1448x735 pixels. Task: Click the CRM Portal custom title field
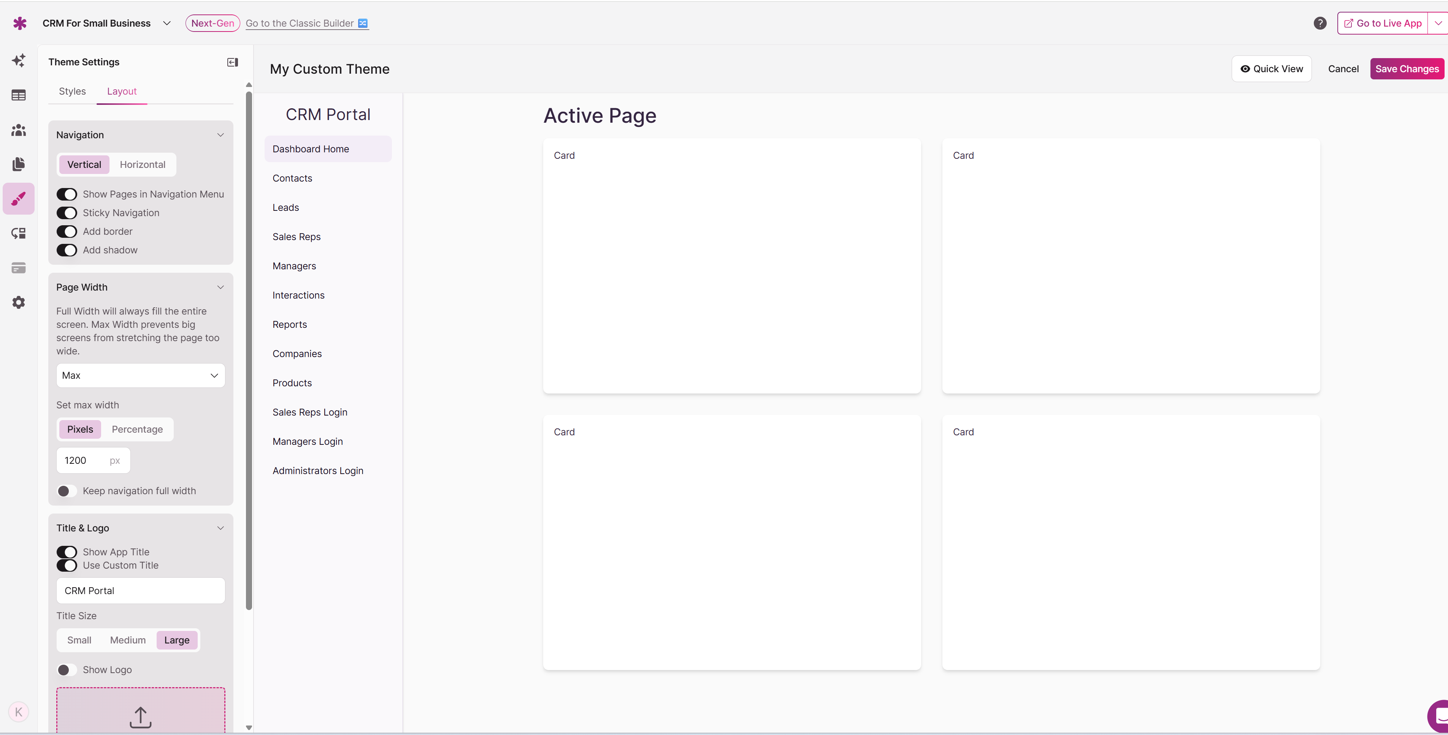141,590
